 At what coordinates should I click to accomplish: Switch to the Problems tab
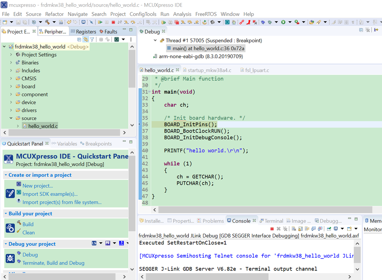[210, 221]
